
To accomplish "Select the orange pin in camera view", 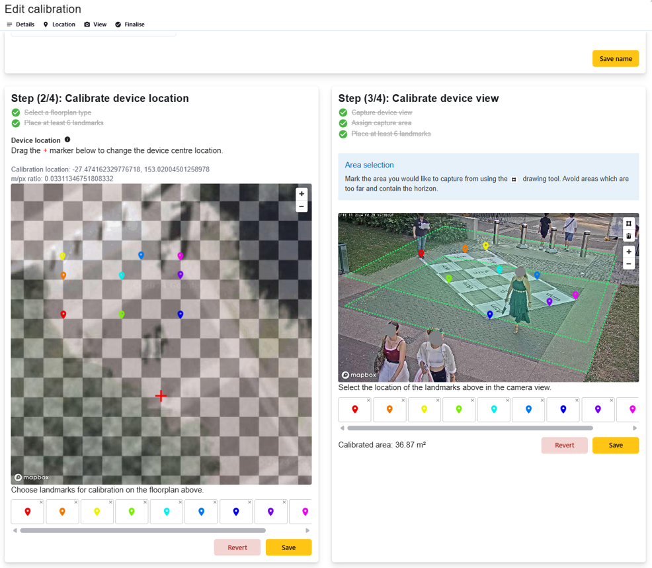I will point(465,249).
